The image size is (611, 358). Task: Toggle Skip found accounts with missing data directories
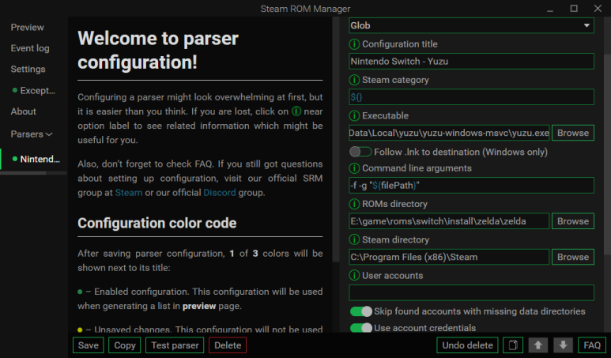click(361, 311)
